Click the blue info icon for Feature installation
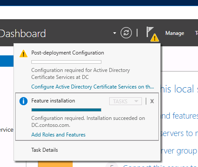Image resolution: width=198 pixels, height=167 pixels. pos(23,101)
